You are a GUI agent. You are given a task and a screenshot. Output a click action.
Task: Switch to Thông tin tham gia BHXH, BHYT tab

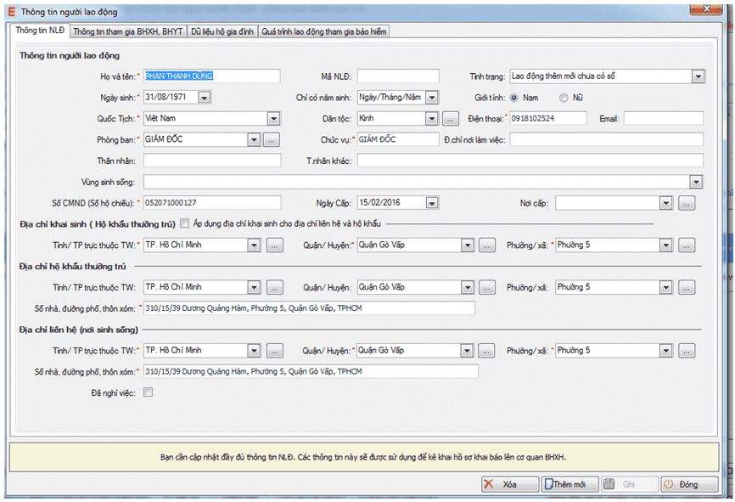pos(127,31)
